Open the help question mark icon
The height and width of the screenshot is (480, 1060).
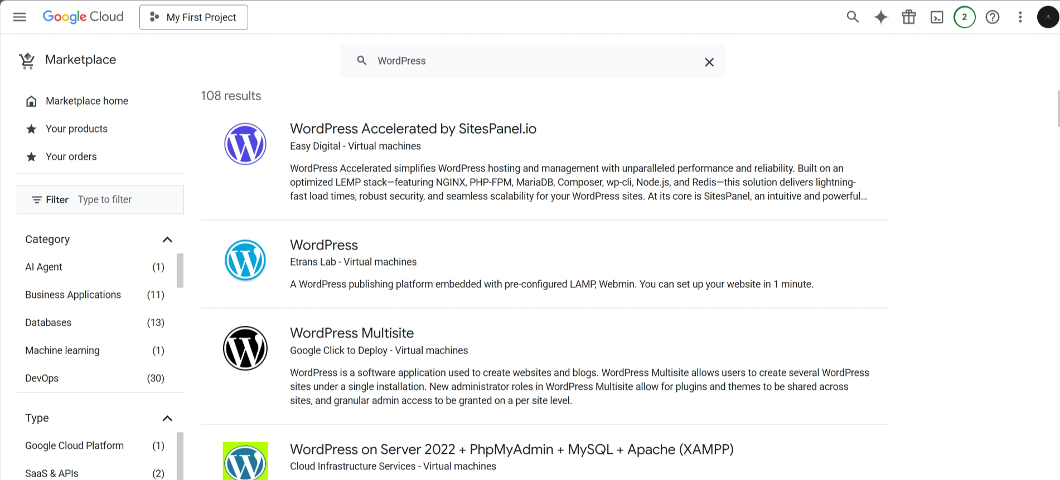[x=993, y=17]
